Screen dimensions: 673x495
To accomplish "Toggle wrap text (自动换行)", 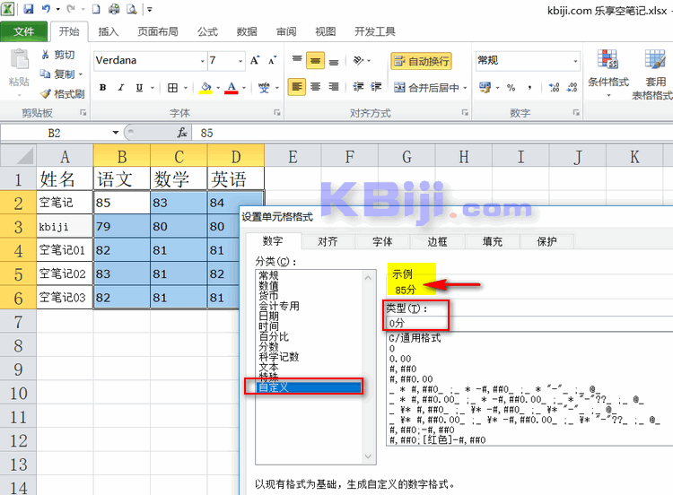I will point(421,61).
